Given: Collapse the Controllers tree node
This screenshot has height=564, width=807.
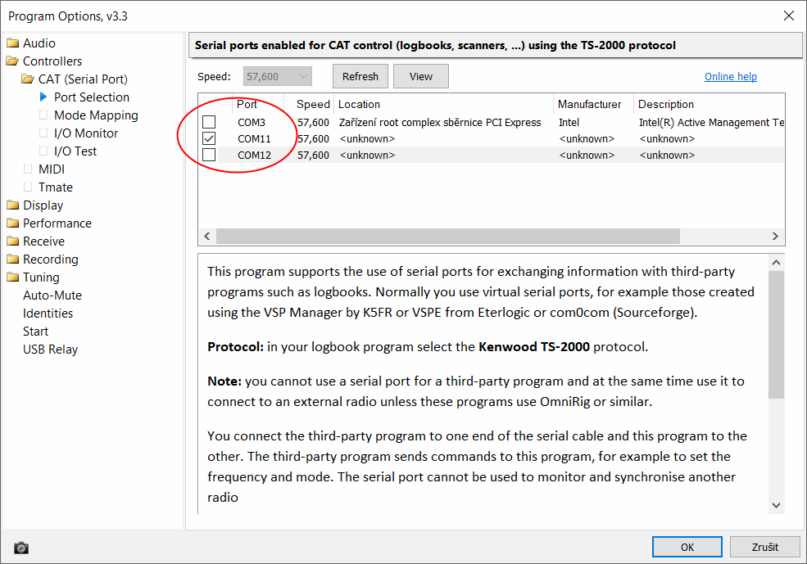Looking at the screenshot, I should 12,61.
